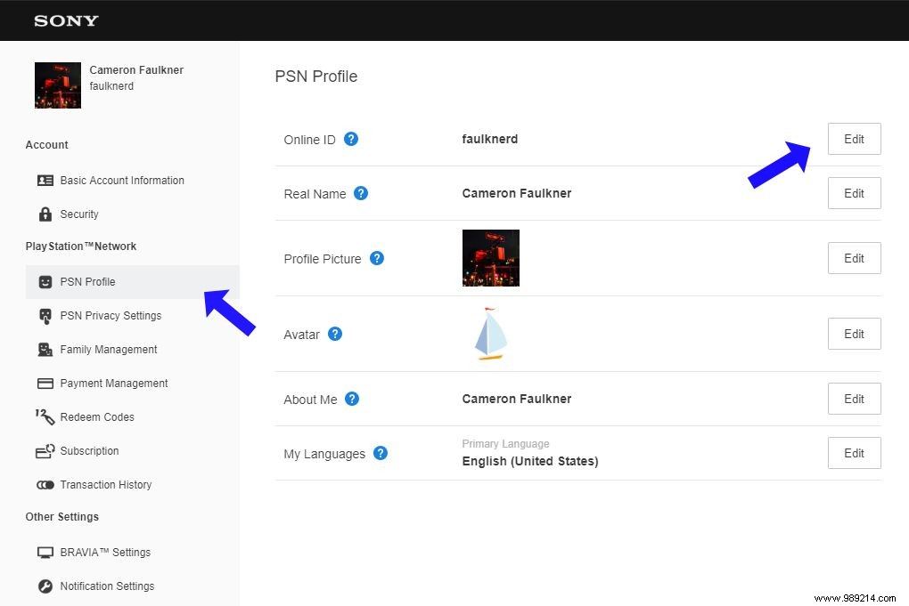Select the Family Management icon
The height and width of the screenshot is (606, 909).
pos(44,350)
